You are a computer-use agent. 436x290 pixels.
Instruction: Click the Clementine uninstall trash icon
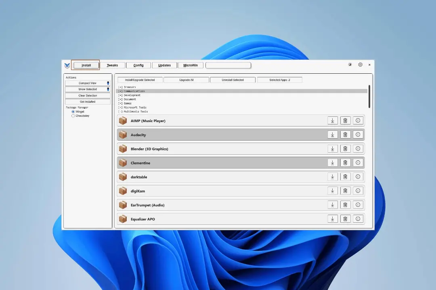345,163
